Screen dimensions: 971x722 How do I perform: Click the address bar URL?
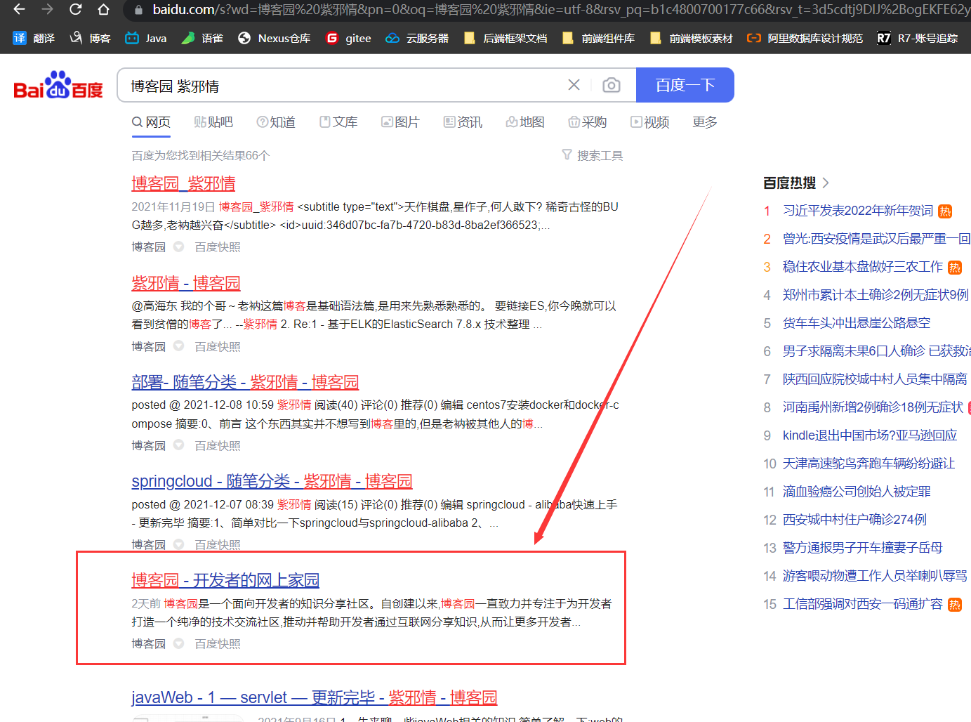(x=560, y=10)
